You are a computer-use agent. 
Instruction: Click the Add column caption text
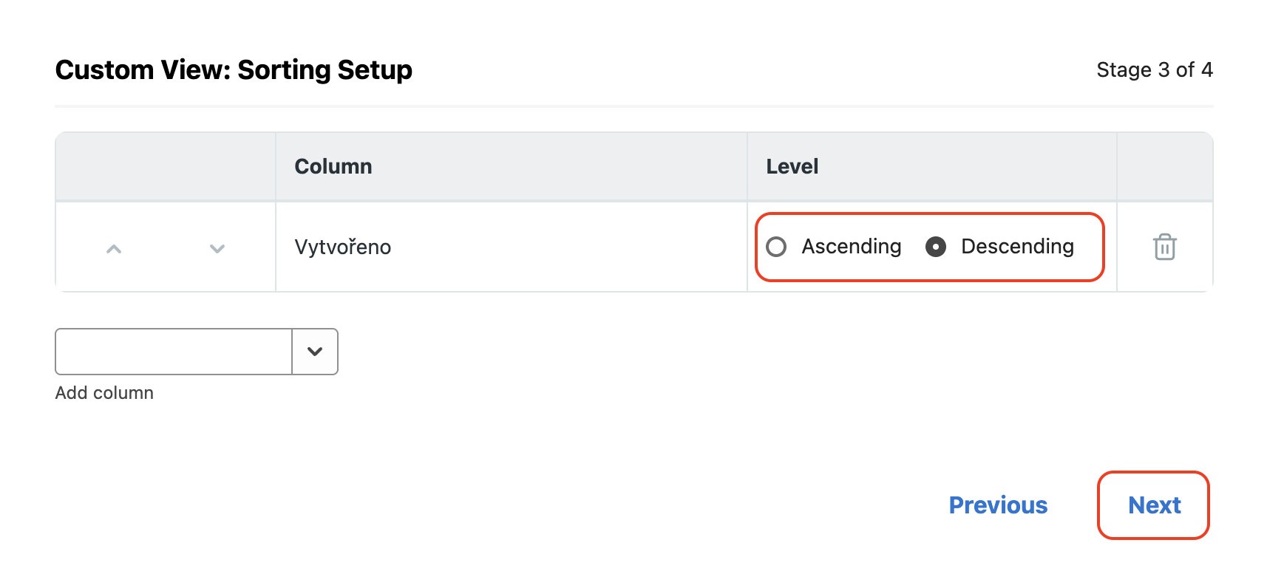click(104, 393)
